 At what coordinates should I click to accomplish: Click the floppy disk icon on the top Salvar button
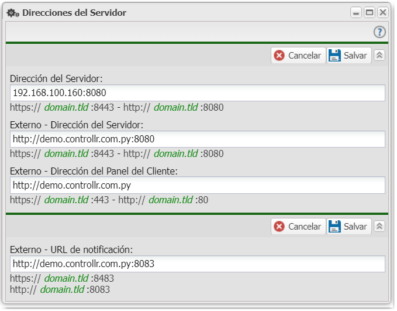(334, 56)
